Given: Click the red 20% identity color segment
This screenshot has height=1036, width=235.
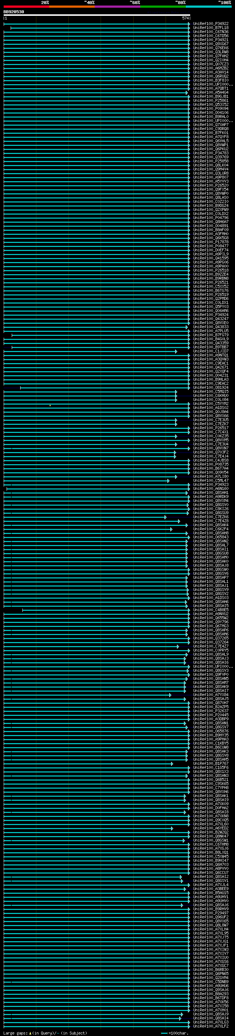Looking at the screenshot, I should click(26, 7).
